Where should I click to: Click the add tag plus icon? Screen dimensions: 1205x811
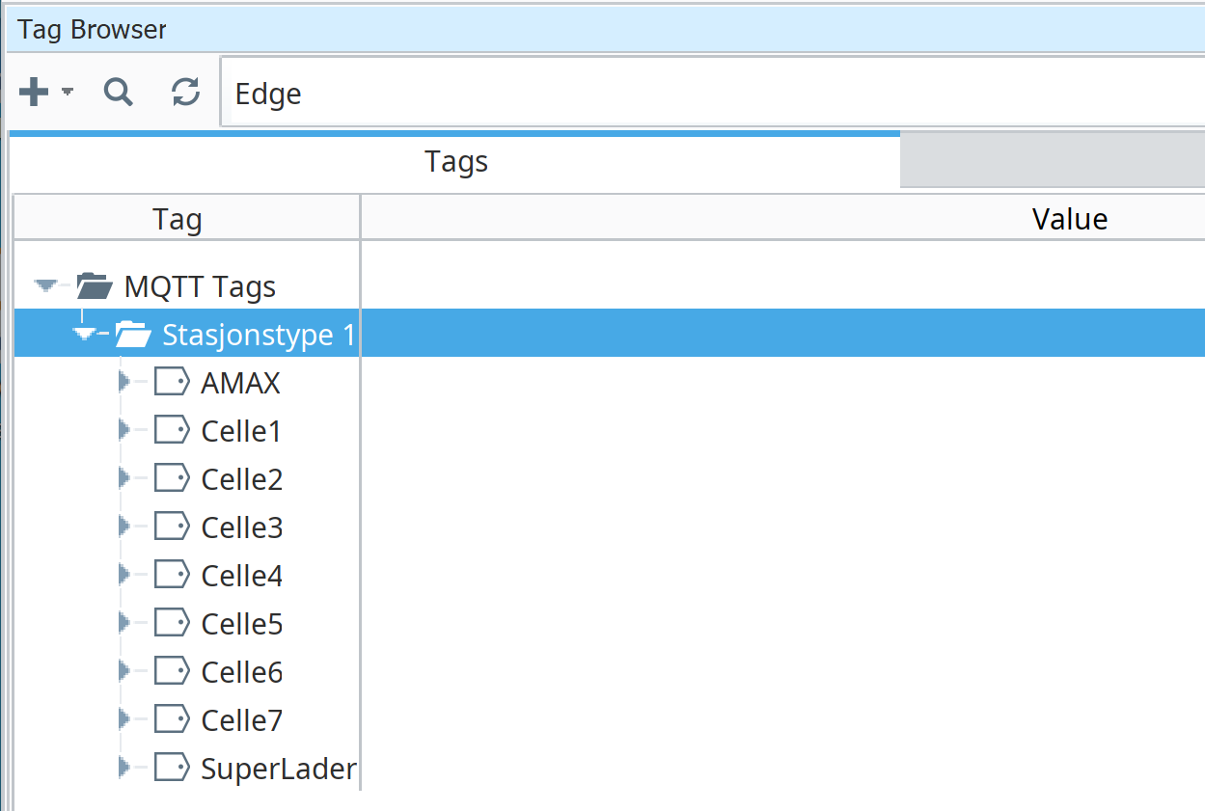pos(34,93)
